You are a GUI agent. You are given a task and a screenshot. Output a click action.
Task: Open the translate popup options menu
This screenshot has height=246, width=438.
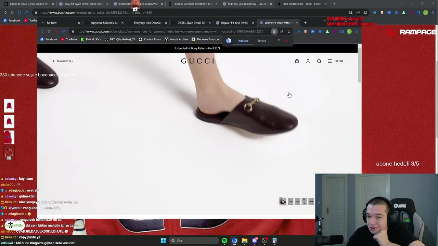tap(279, 41)
